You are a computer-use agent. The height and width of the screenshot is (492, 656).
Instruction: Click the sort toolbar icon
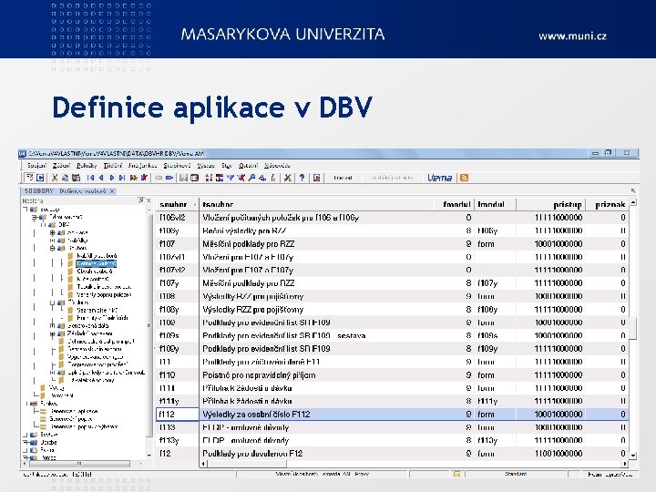209,178
